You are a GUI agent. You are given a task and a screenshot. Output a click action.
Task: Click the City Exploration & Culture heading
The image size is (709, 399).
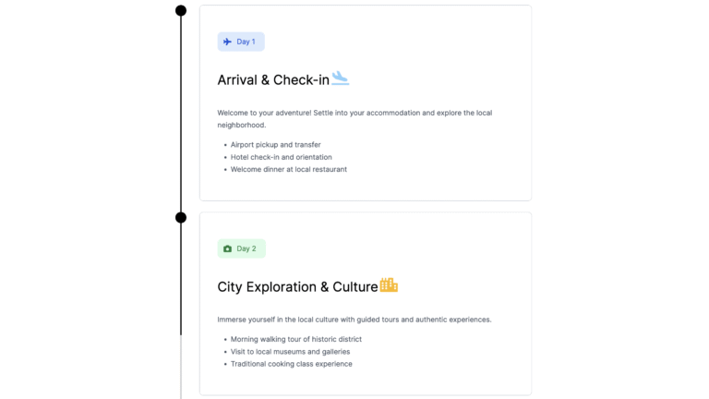coord(297,287)
